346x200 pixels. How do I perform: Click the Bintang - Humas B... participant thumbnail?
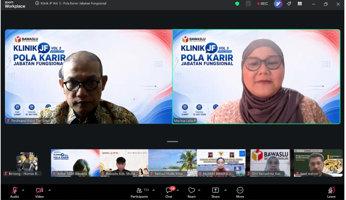coord(27,163)
